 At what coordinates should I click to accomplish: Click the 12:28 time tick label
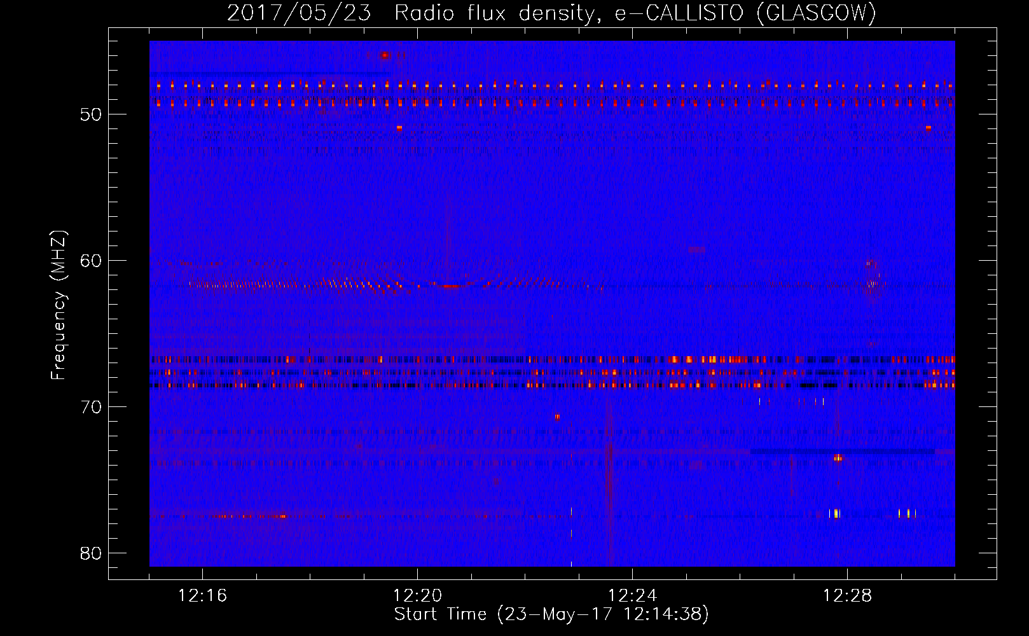click(x=848, y=596)
